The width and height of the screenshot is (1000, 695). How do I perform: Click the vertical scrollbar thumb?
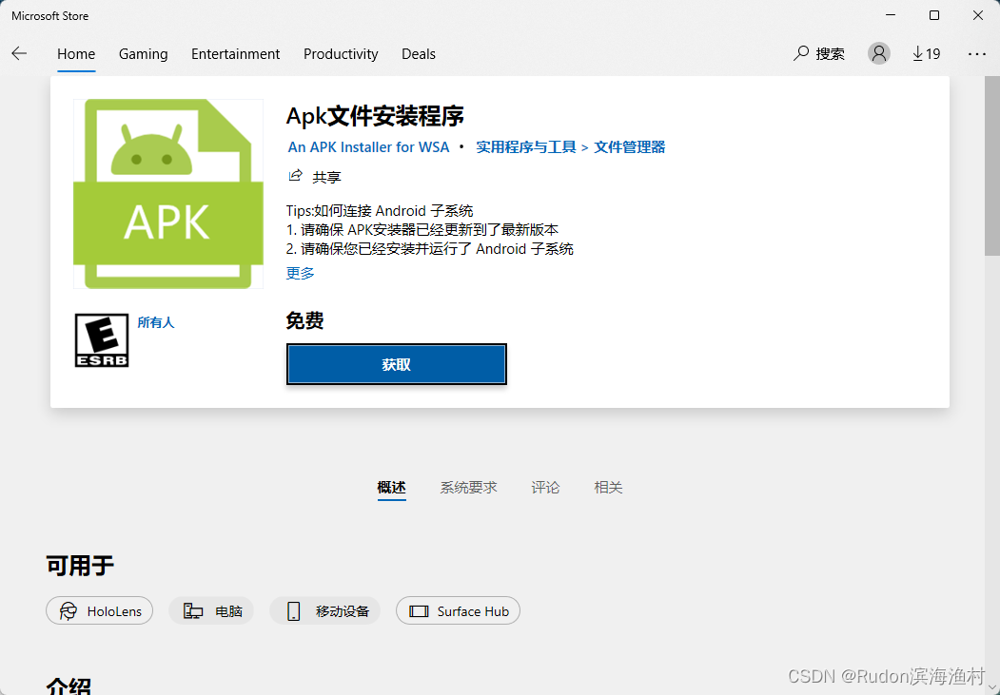992,165
